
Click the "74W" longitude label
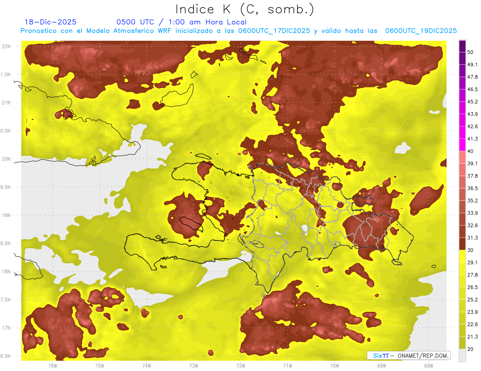click(x=147, y=365)
